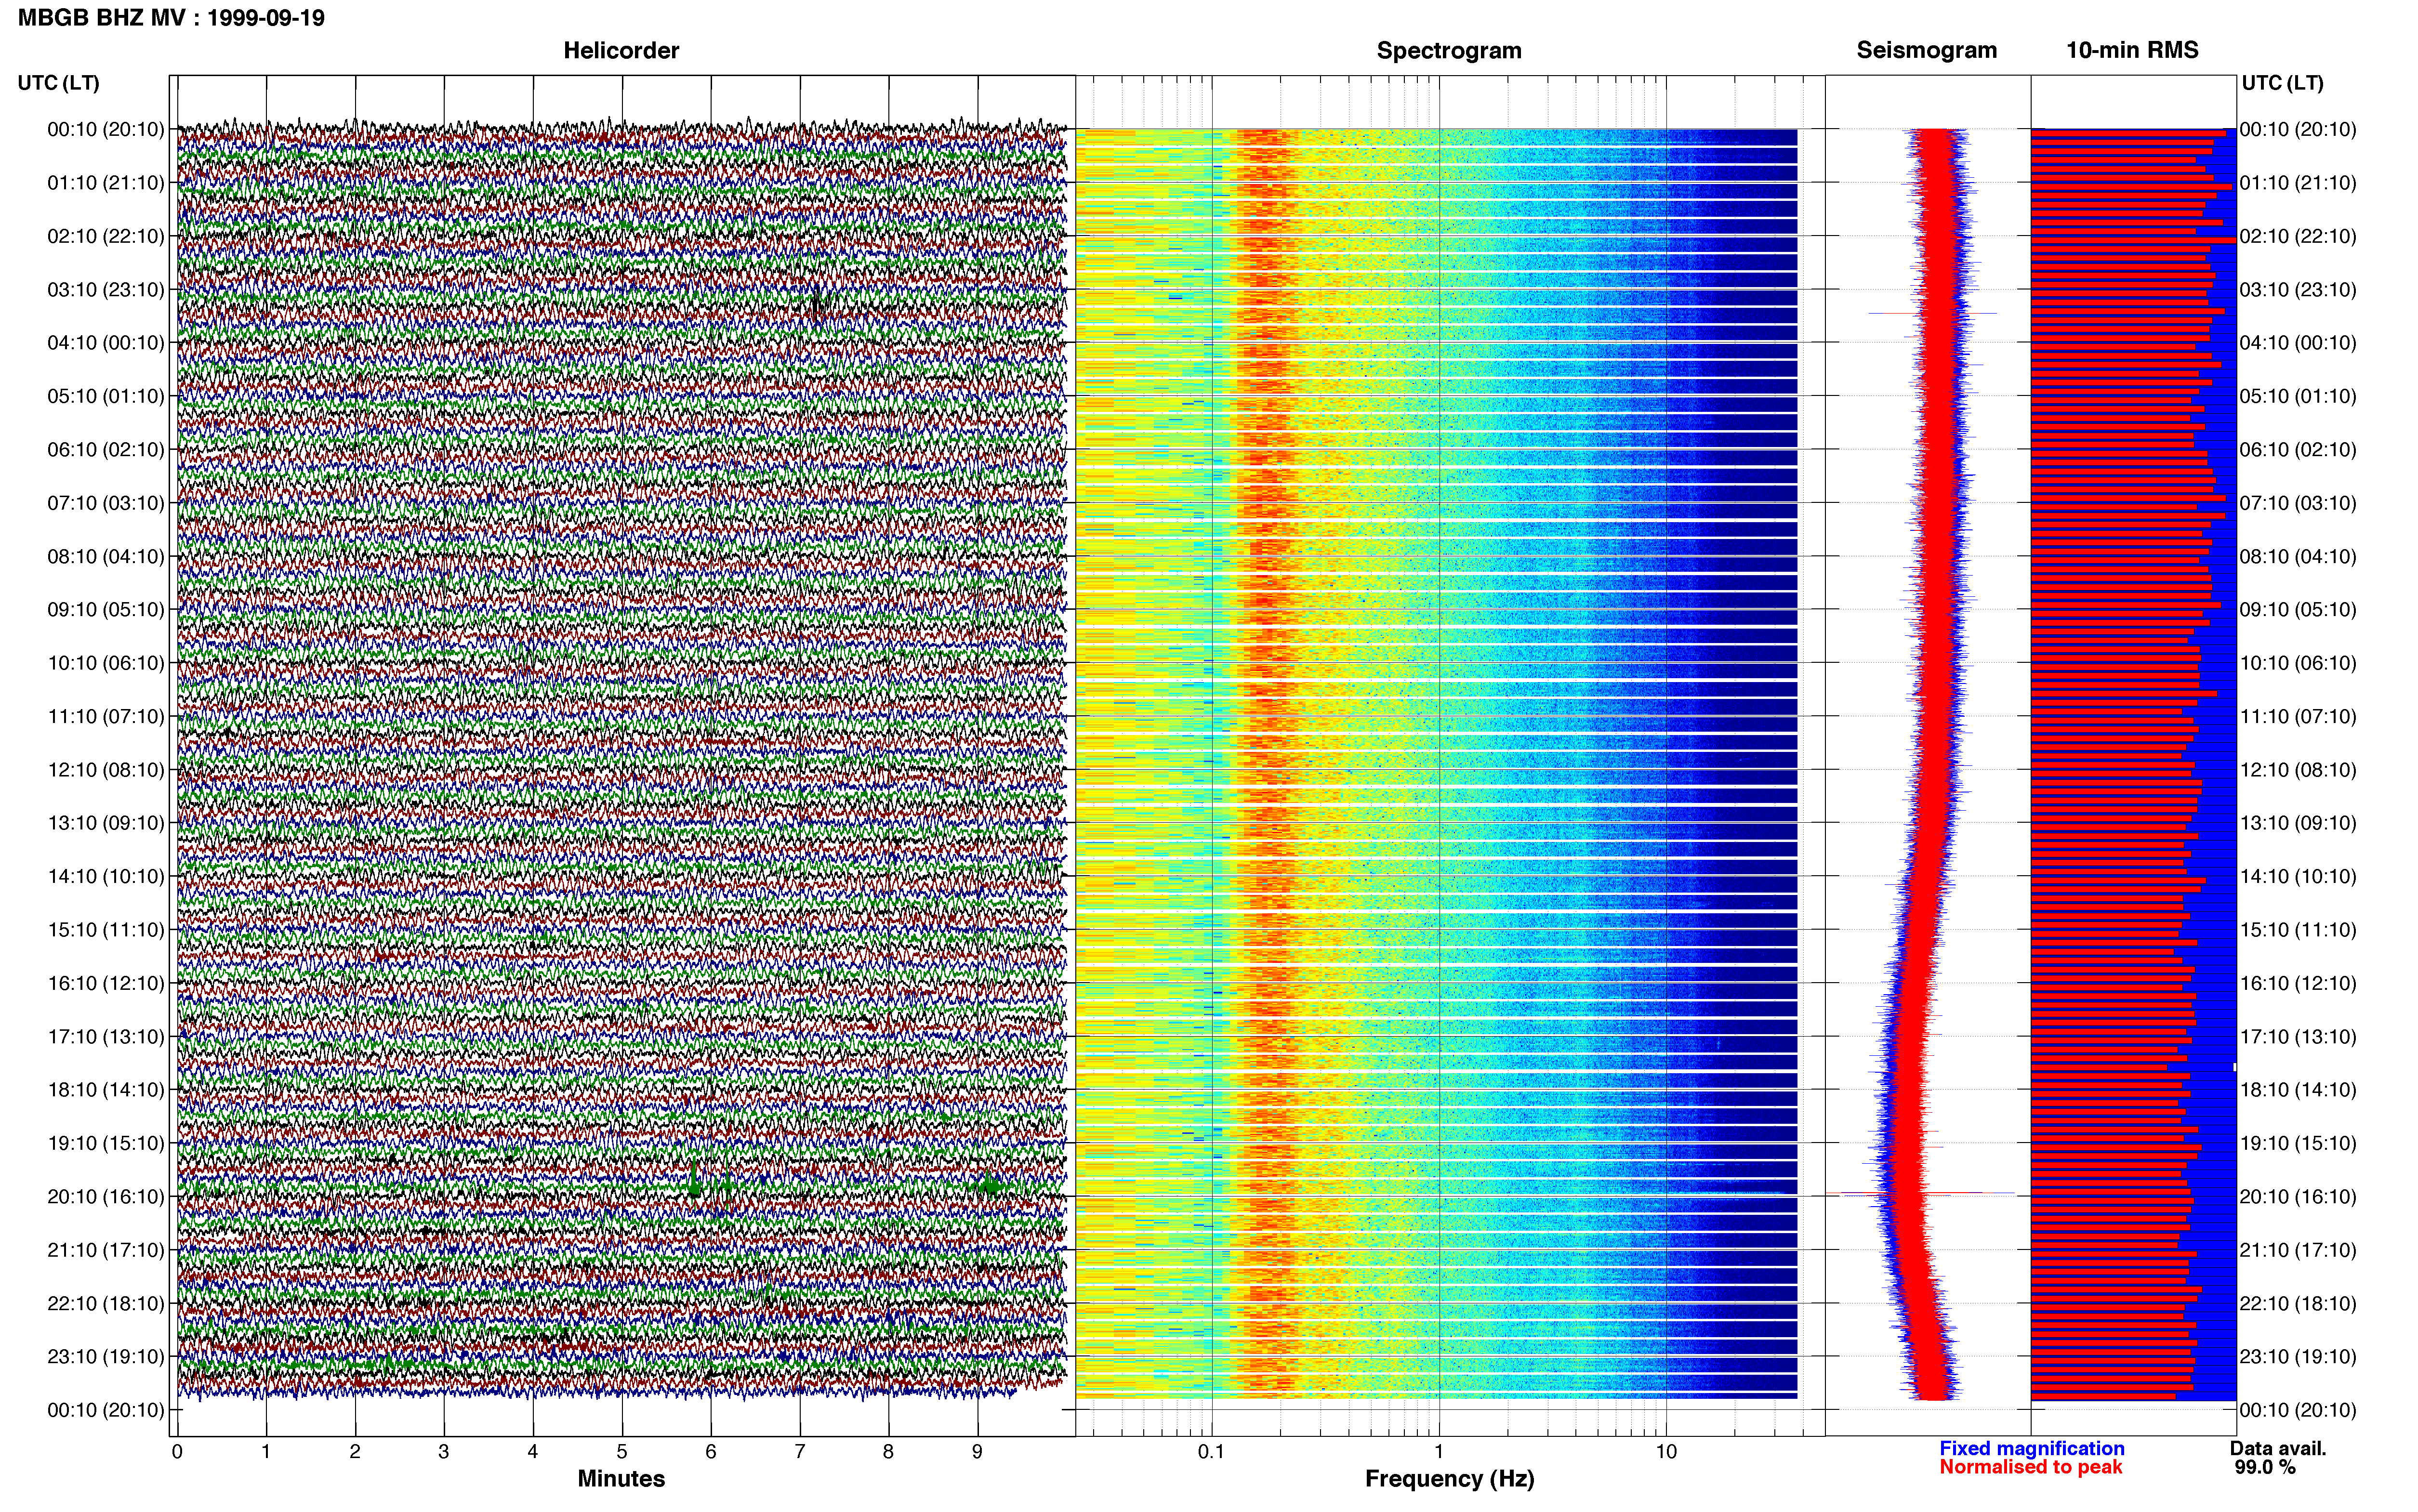Click frequency tick label 1
Image resolution: width=2418 pixels, height=1512 pixels.
click(x=1439, y=1452)
